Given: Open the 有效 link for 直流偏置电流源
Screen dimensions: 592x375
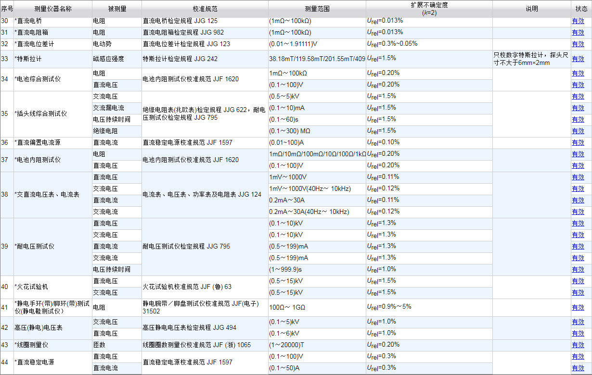Looking at the screenshot, I should point(578,143).
